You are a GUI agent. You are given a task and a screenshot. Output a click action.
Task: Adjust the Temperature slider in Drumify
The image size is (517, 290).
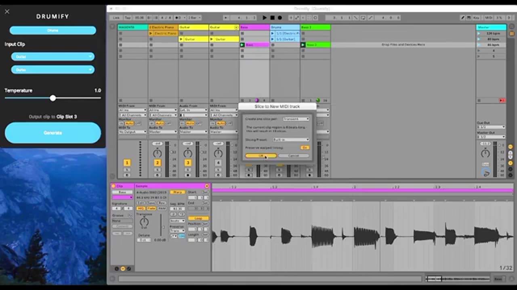pyautogui.click(x=53, y=98)
